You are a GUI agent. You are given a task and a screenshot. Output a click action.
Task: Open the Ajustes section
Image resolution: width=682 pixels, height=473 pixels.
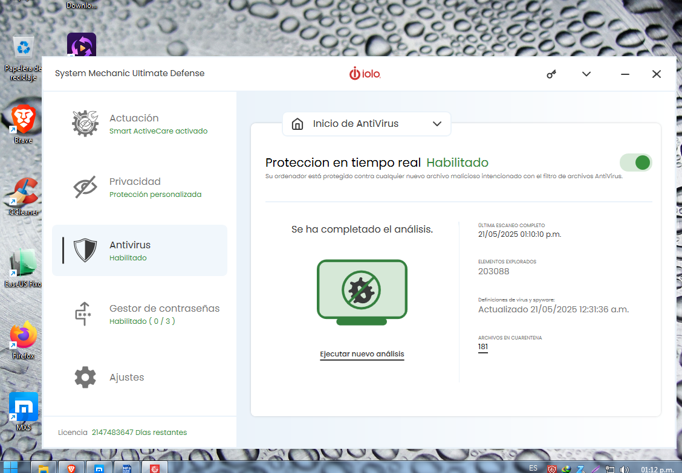tap(140, 377)
